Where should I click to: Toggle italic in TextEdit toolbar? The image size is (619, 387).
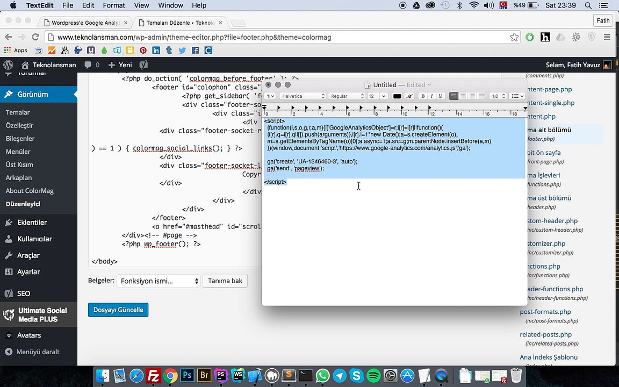(431, 96)
